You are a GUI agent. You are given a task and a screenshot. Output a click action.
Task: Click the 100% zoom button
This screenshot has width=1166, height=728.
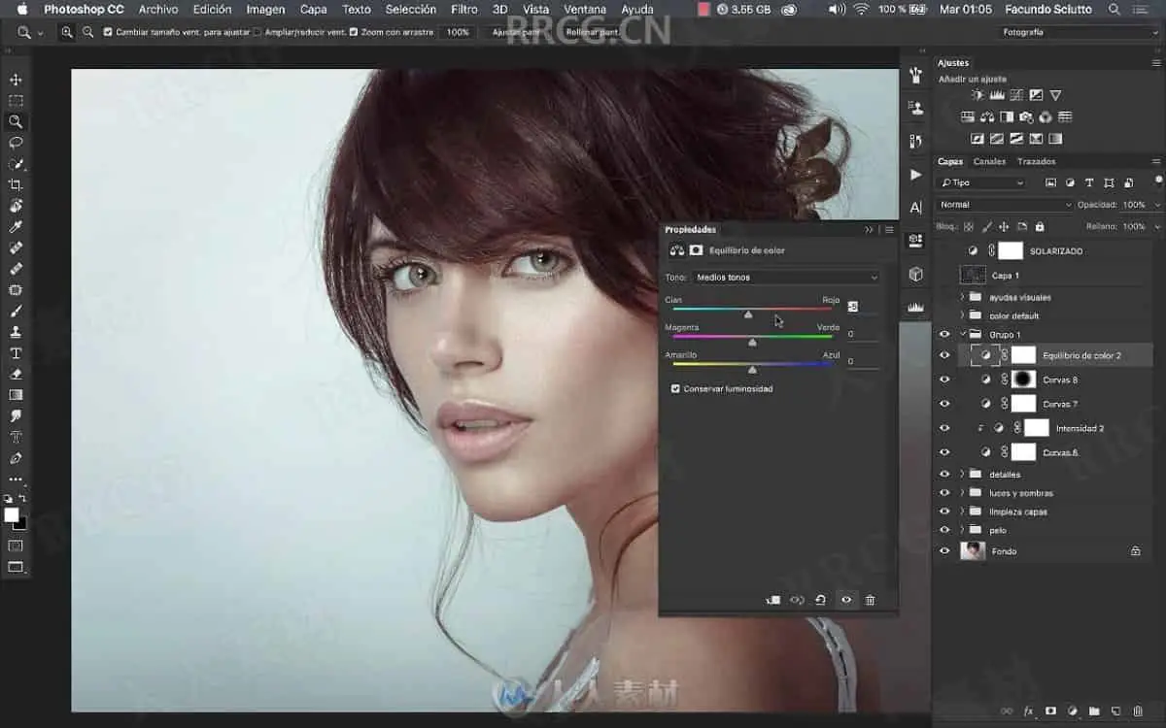click(457, 32)
